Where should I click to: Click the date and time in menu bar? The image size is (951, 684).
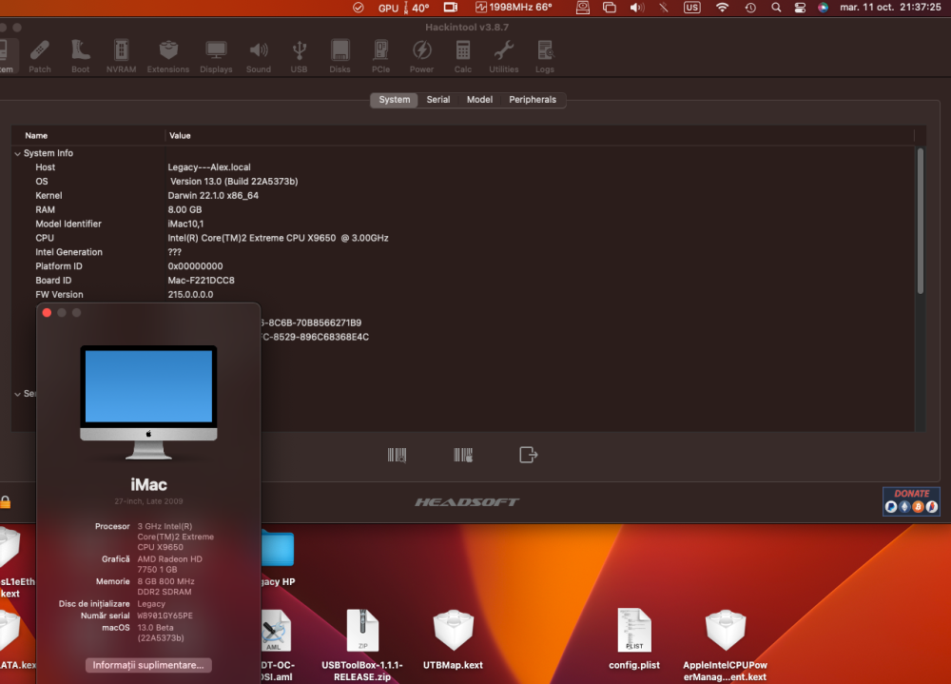coord(890,8)
